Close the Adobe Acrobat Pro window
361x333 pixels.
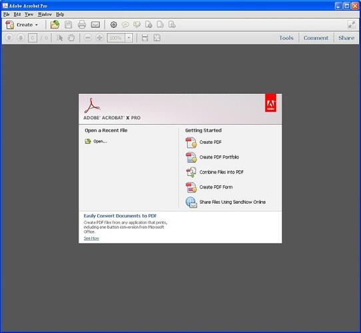pos(355,6)
